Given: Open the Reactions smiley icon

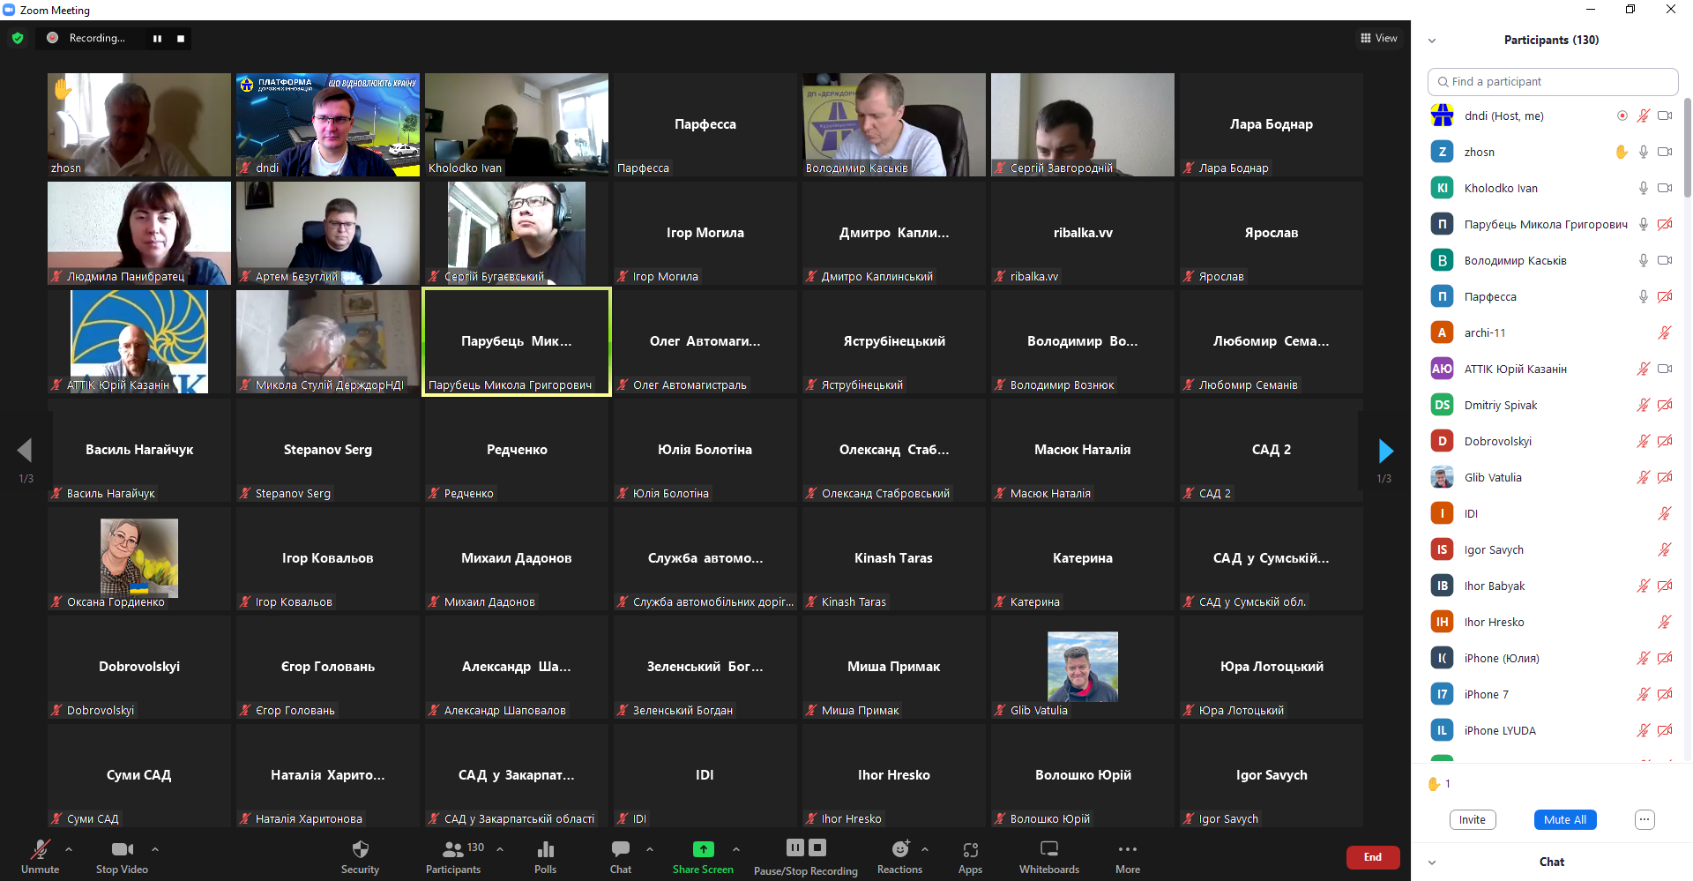Looking at the screenshot, I should coord(899,849).
